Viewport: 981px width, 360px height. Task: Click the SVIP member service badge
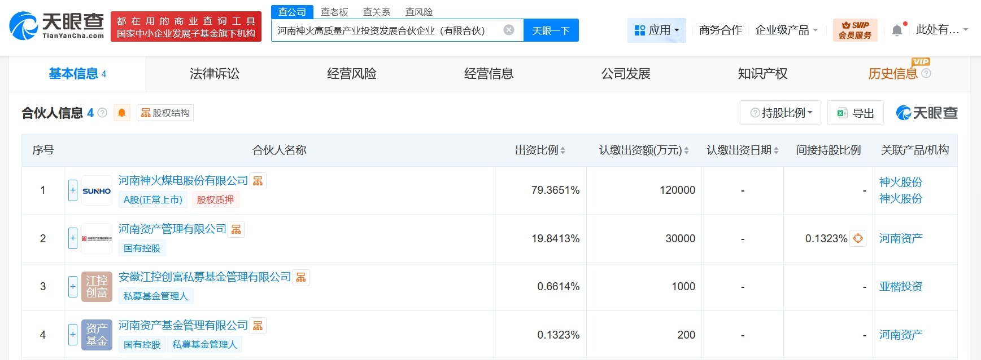(x=855, y=30)
